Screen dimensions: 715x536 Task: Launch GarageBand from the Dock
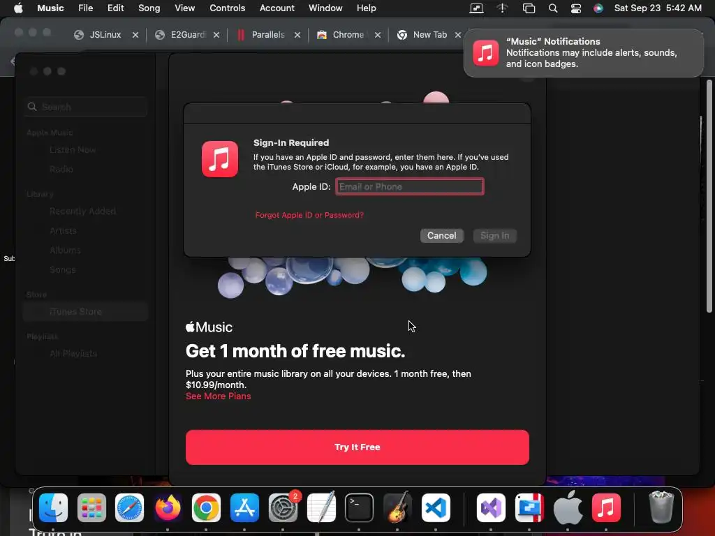pyautogui.click(x=397, y=508)
